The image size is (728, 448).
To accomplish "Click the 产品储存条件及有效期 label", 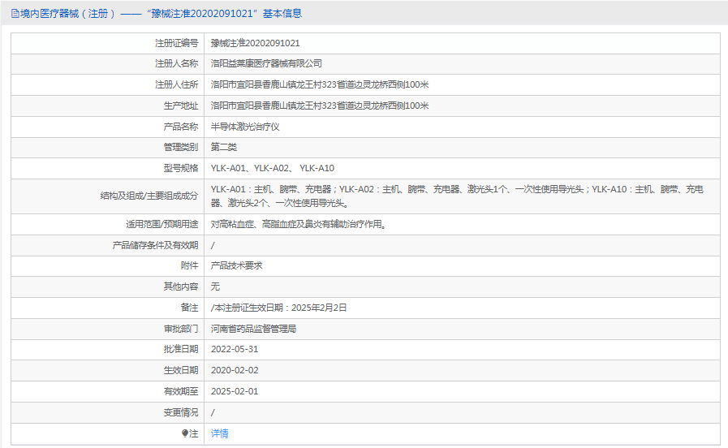I will click(156, 245).
